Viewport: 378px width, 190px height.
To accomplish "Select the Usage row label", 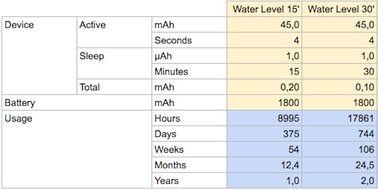I will (x=77, y=149).
